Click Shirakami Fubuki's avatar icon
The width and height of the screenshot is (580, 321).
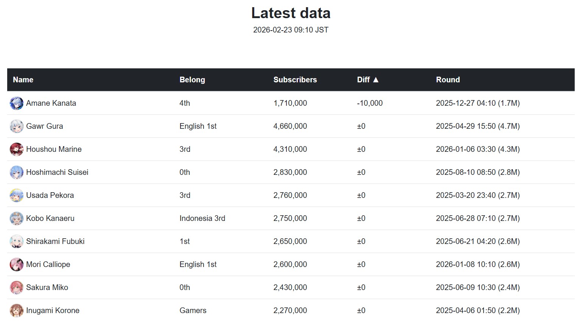[17, 241]
